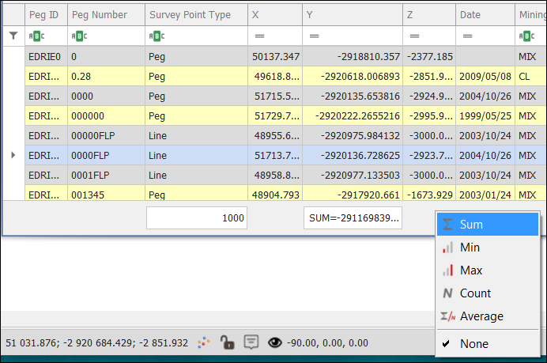Click the Peg ID text filter icon

(36, 36)
